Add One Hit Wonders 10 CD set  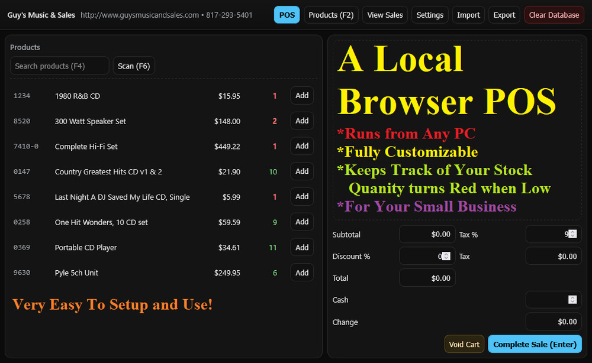tap(302, 222)
